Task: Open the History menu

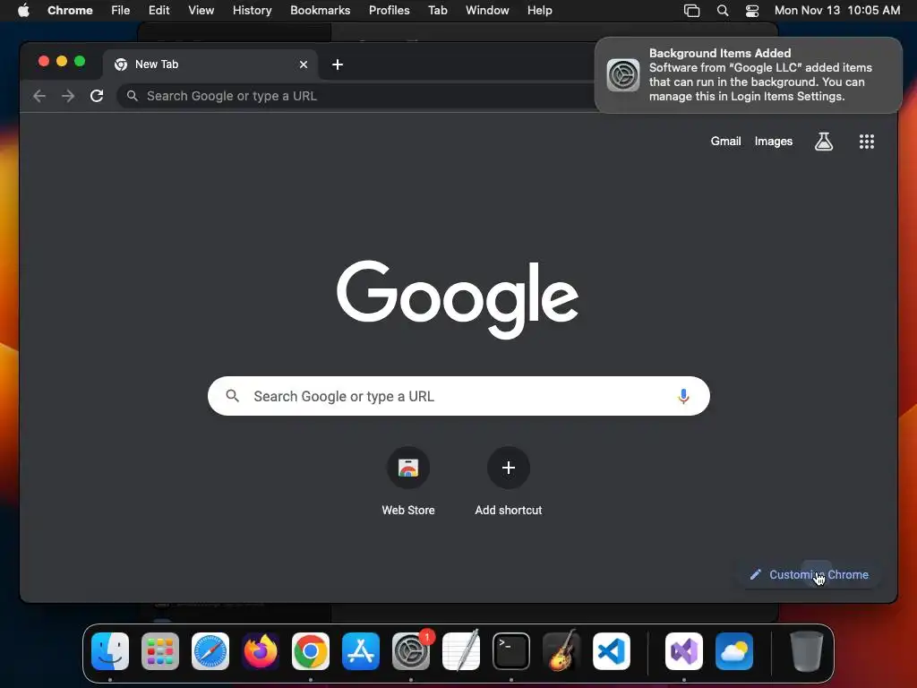Action: tap(252, 11)
